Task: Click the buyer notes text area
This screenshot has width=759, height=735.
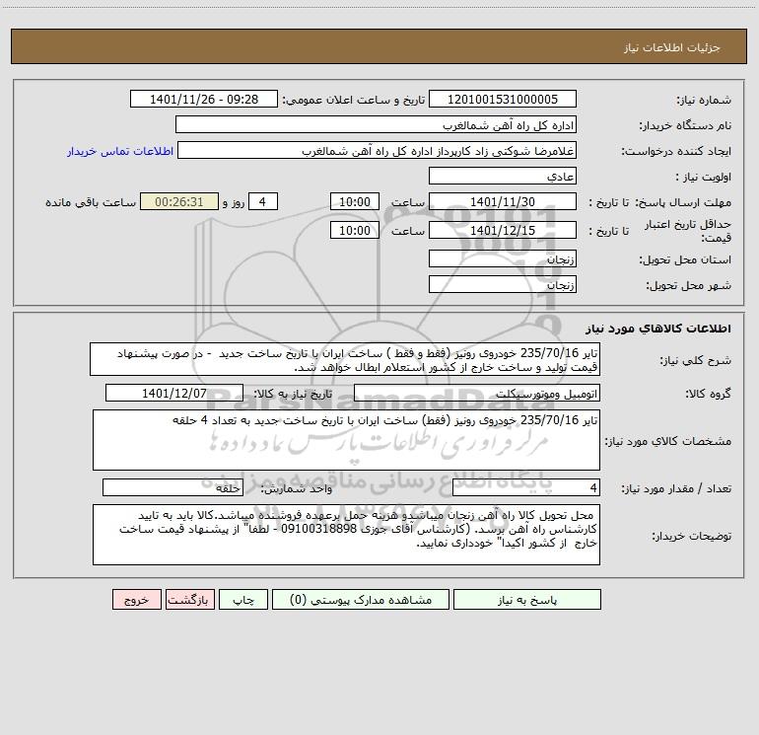Action: click(x=346, y=535)
